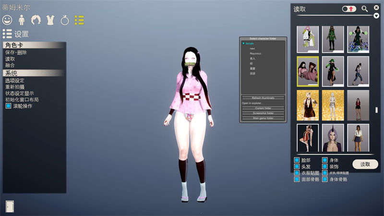Click the exit door icon
This screenshot has height=216, width=384.
pyautogui.click(x=10, y=206)
